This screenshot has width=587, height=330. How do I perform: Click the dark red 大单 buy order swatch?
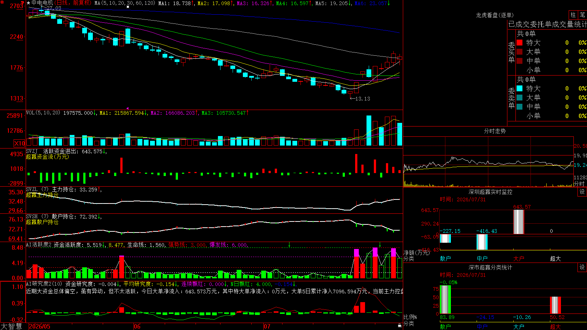(519, 52)
